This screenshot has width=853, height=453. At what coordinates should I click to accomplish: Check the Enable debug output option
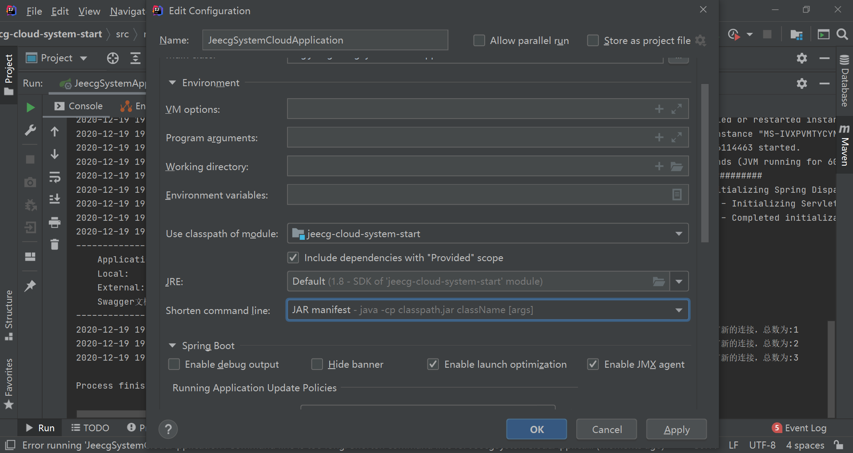coord(174,364)
